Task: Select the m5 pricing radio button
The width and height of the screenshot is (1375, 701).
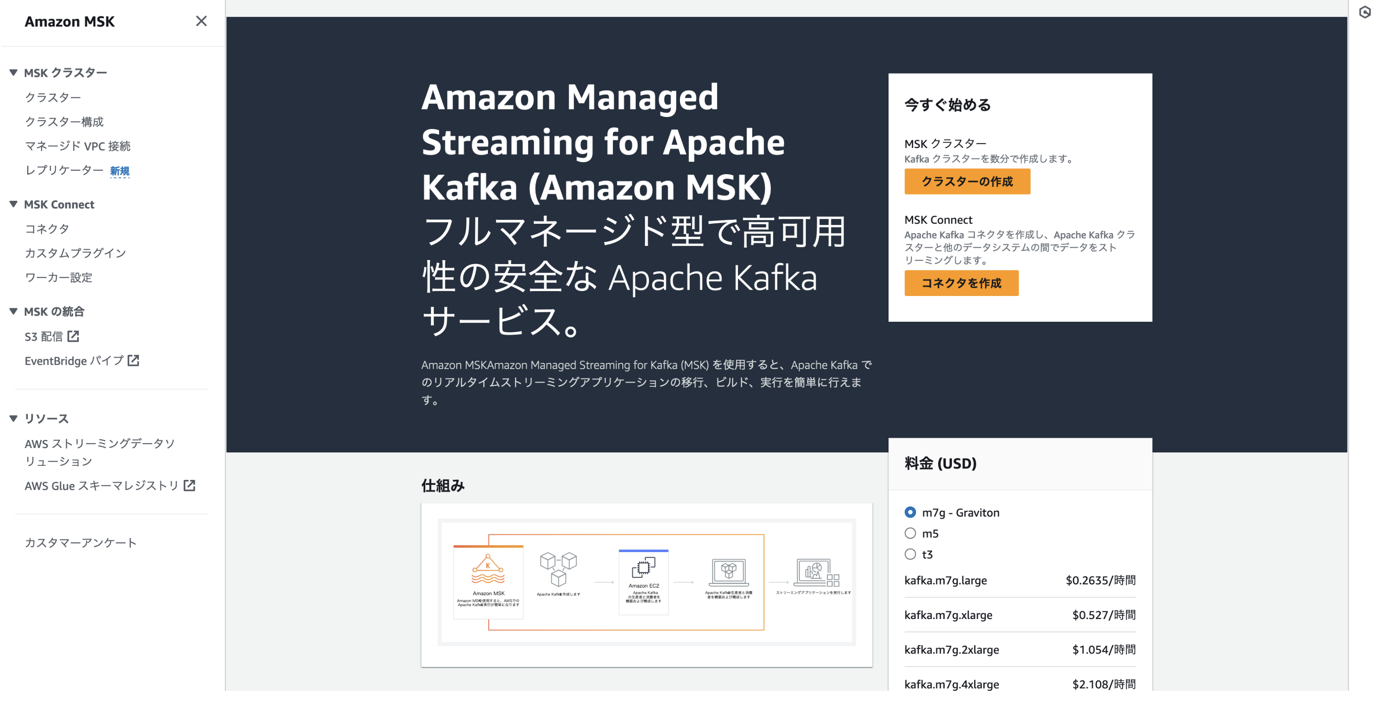Action: coord(910,534)
